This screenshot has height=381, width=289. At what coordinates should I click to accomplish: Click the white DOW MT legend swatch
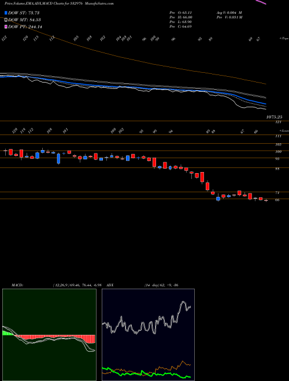pos(6,20)
